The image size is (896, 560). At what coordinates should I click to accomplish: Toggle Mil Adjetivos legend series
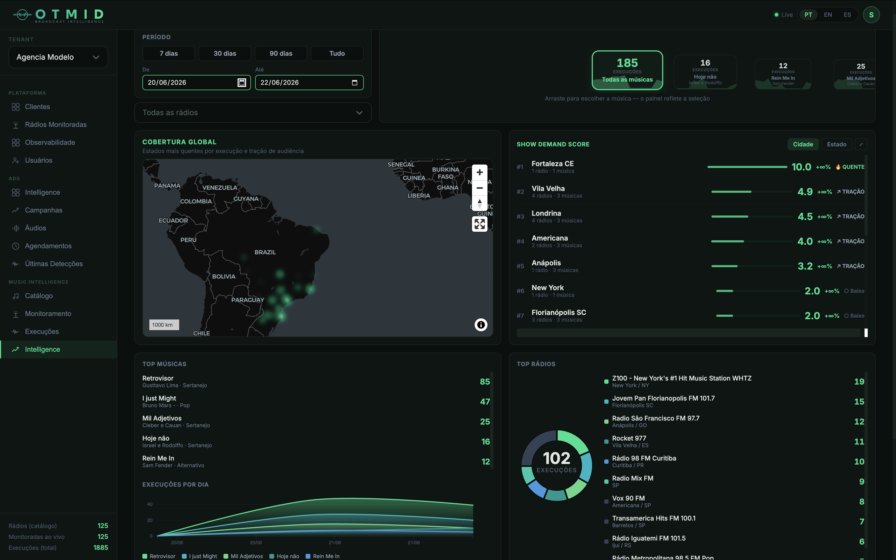(x=243, y=556)
